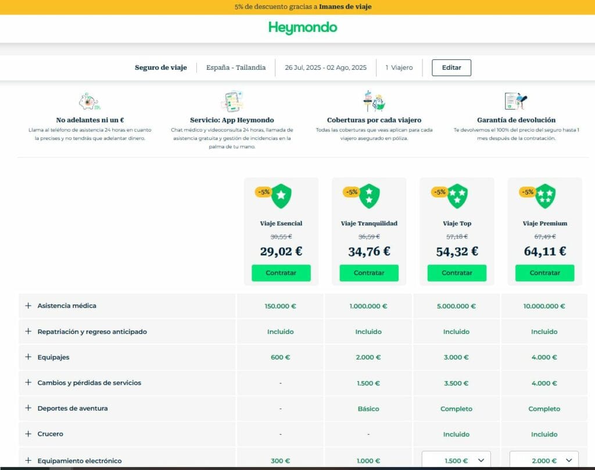Viewport: 595px width, 470px height.
Task: Open the 2.000 € dropdown for Viaje Premium
Action: 544,460
